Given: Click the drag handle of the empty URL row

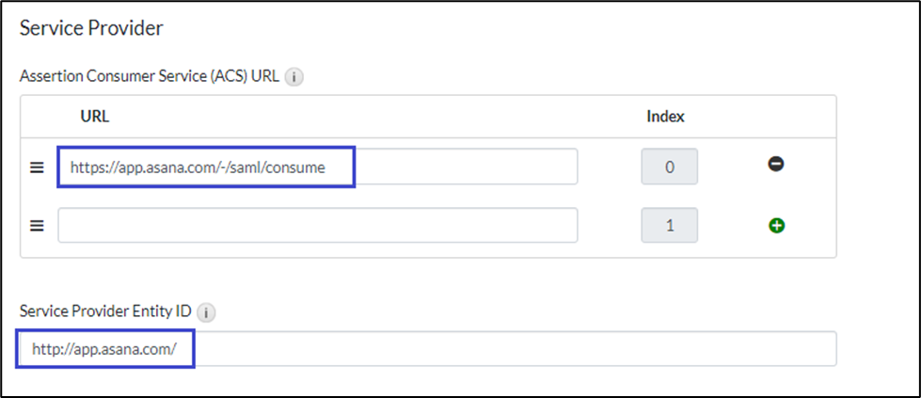Looking at the screenshot, I should [x=37, y=226].
